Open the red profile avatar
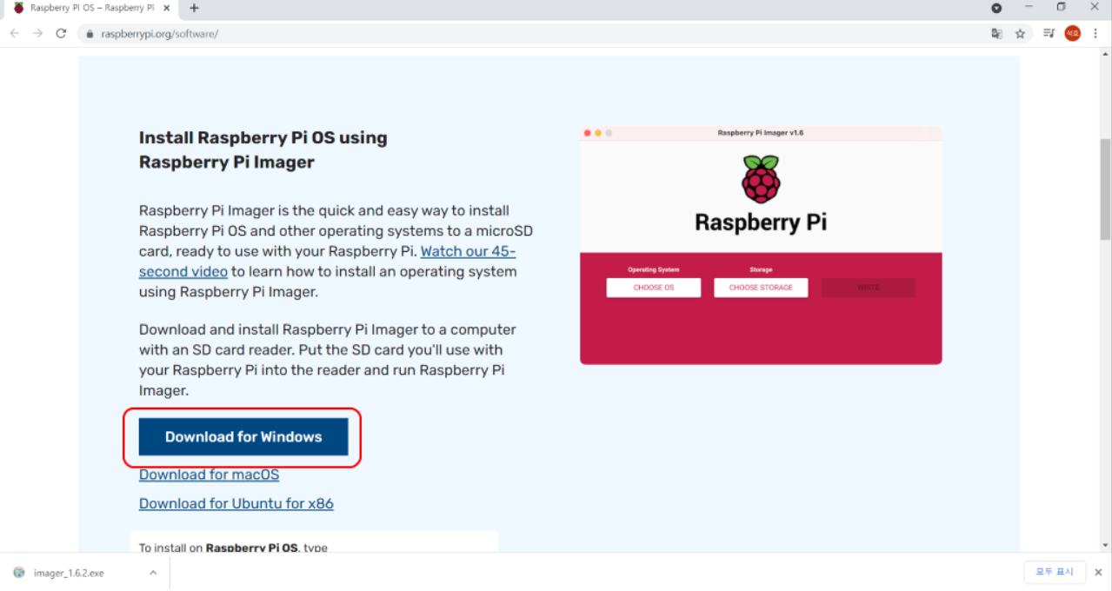This screenshot has width=1112, height=591. (1072, 33)
